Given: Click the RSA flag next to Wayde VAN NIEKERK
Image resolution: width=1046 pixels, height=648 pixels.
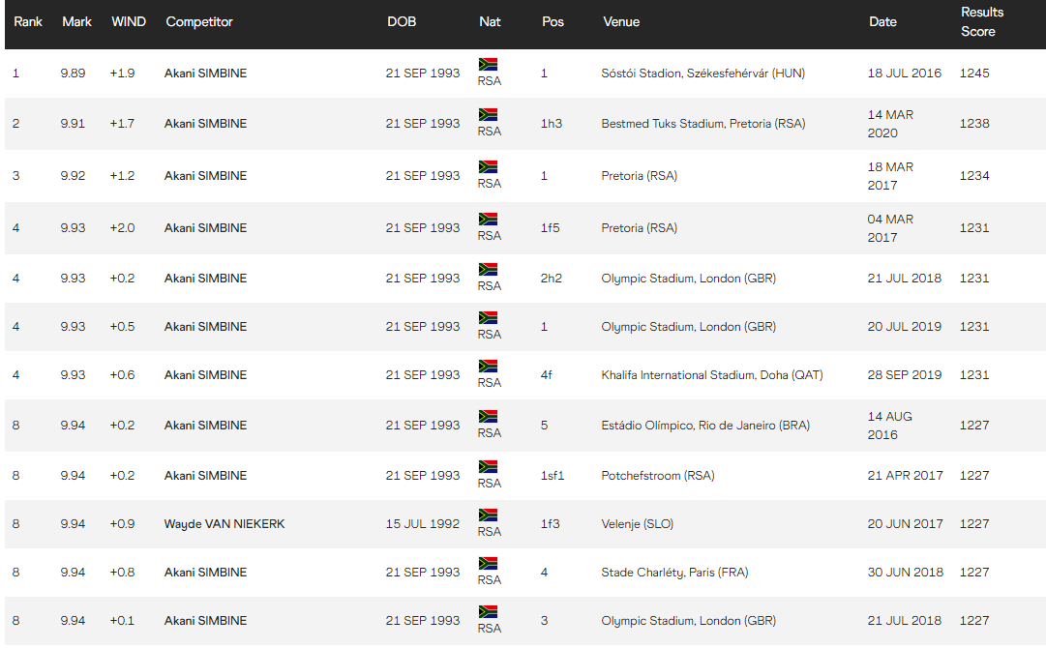Looking at the screenshot, I should [x=488, y=515].
